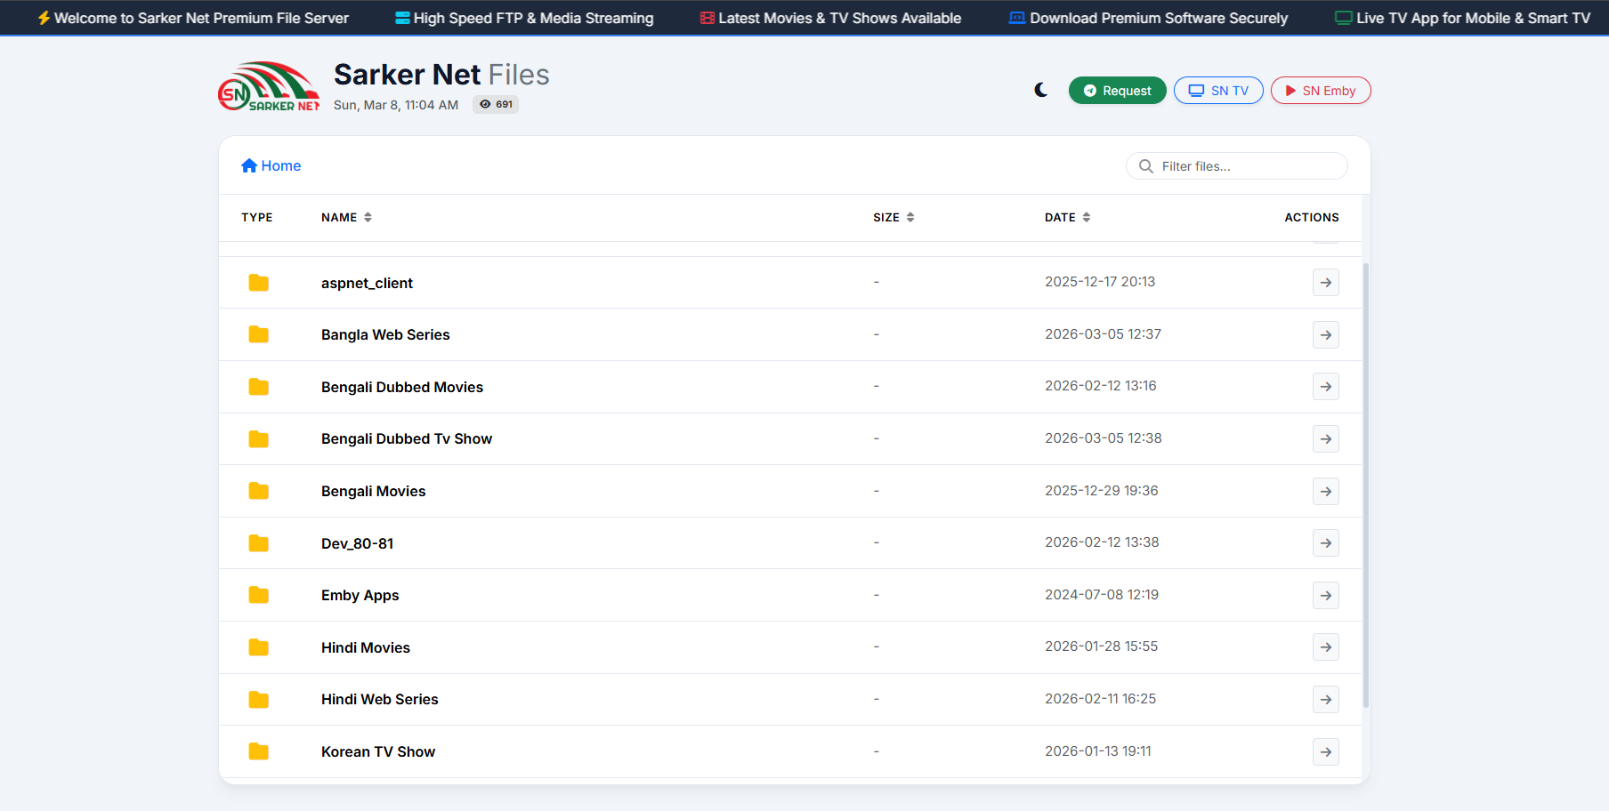Focus the Filter files search field
The image size is (1609, 811).
pyautogui.click(x=1237, y=166)
